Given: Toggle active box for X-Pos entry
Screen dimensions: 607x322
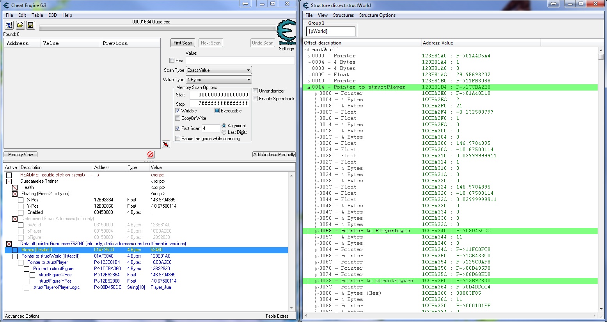Looking at the screenshot, I should (21, 200).
